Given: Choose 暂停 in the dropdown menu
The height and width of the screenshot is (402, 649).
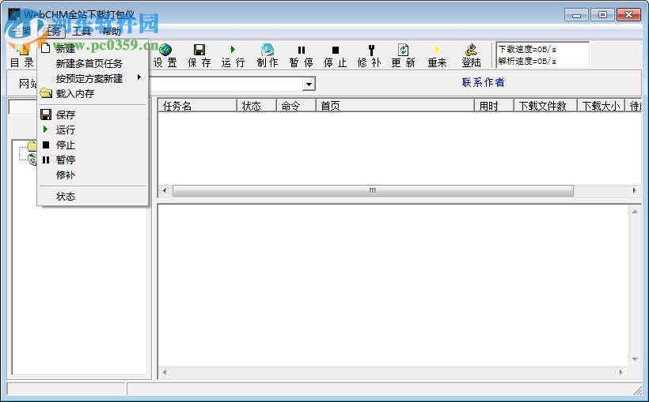Looking at the screenshot, I should coord(93,160).
